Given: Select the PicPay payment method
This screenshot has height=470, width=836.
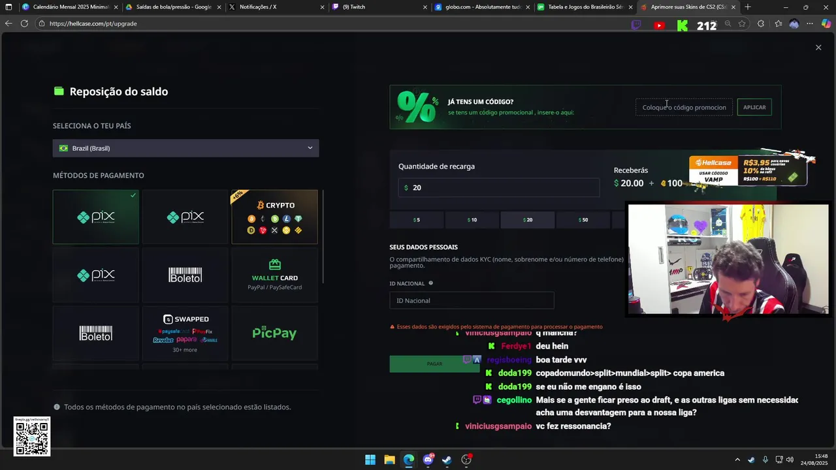Looking at the screenshot, I should click(x=275, y=333).
